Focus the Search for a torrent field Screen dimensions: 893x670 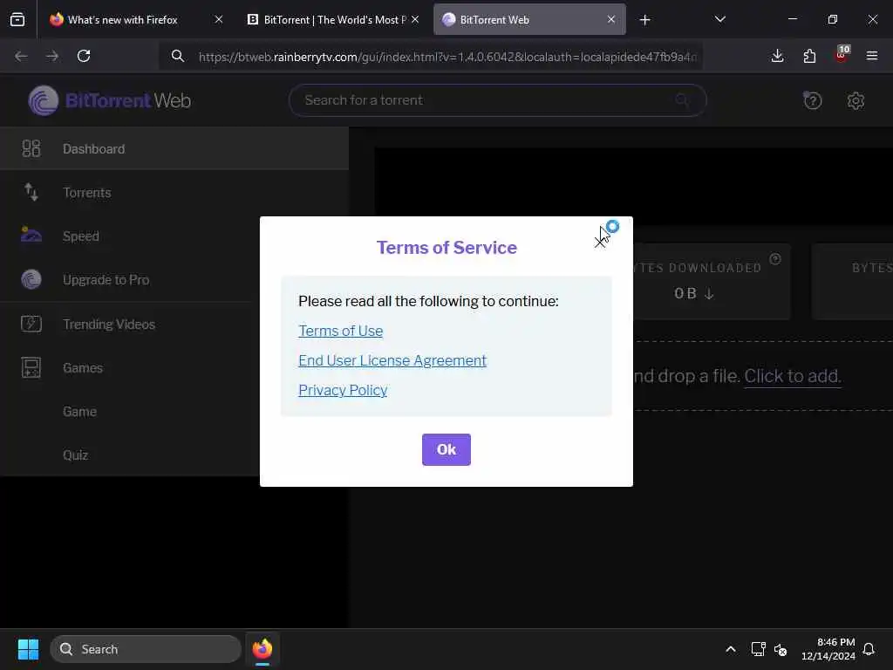tap(498, 100)
